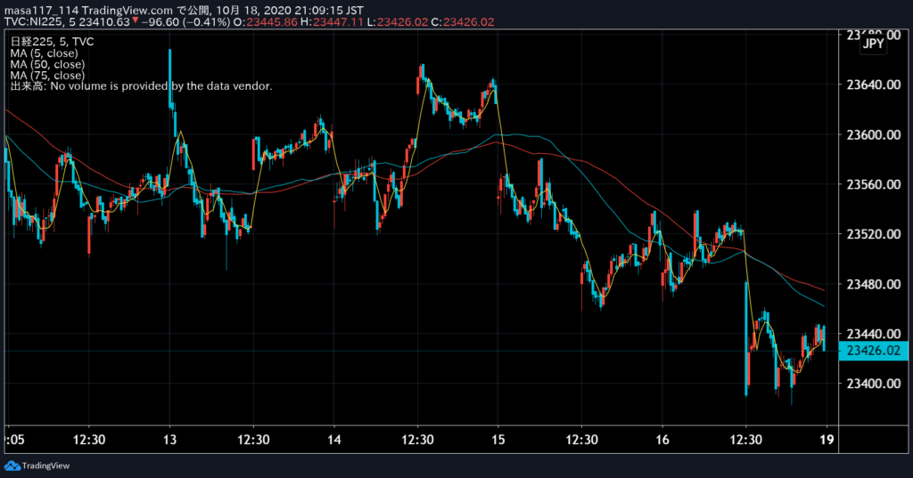Viewport: 913px width, 478px height.
Task: Click the masa117_114 publisher name
Action: coord(41,11)
